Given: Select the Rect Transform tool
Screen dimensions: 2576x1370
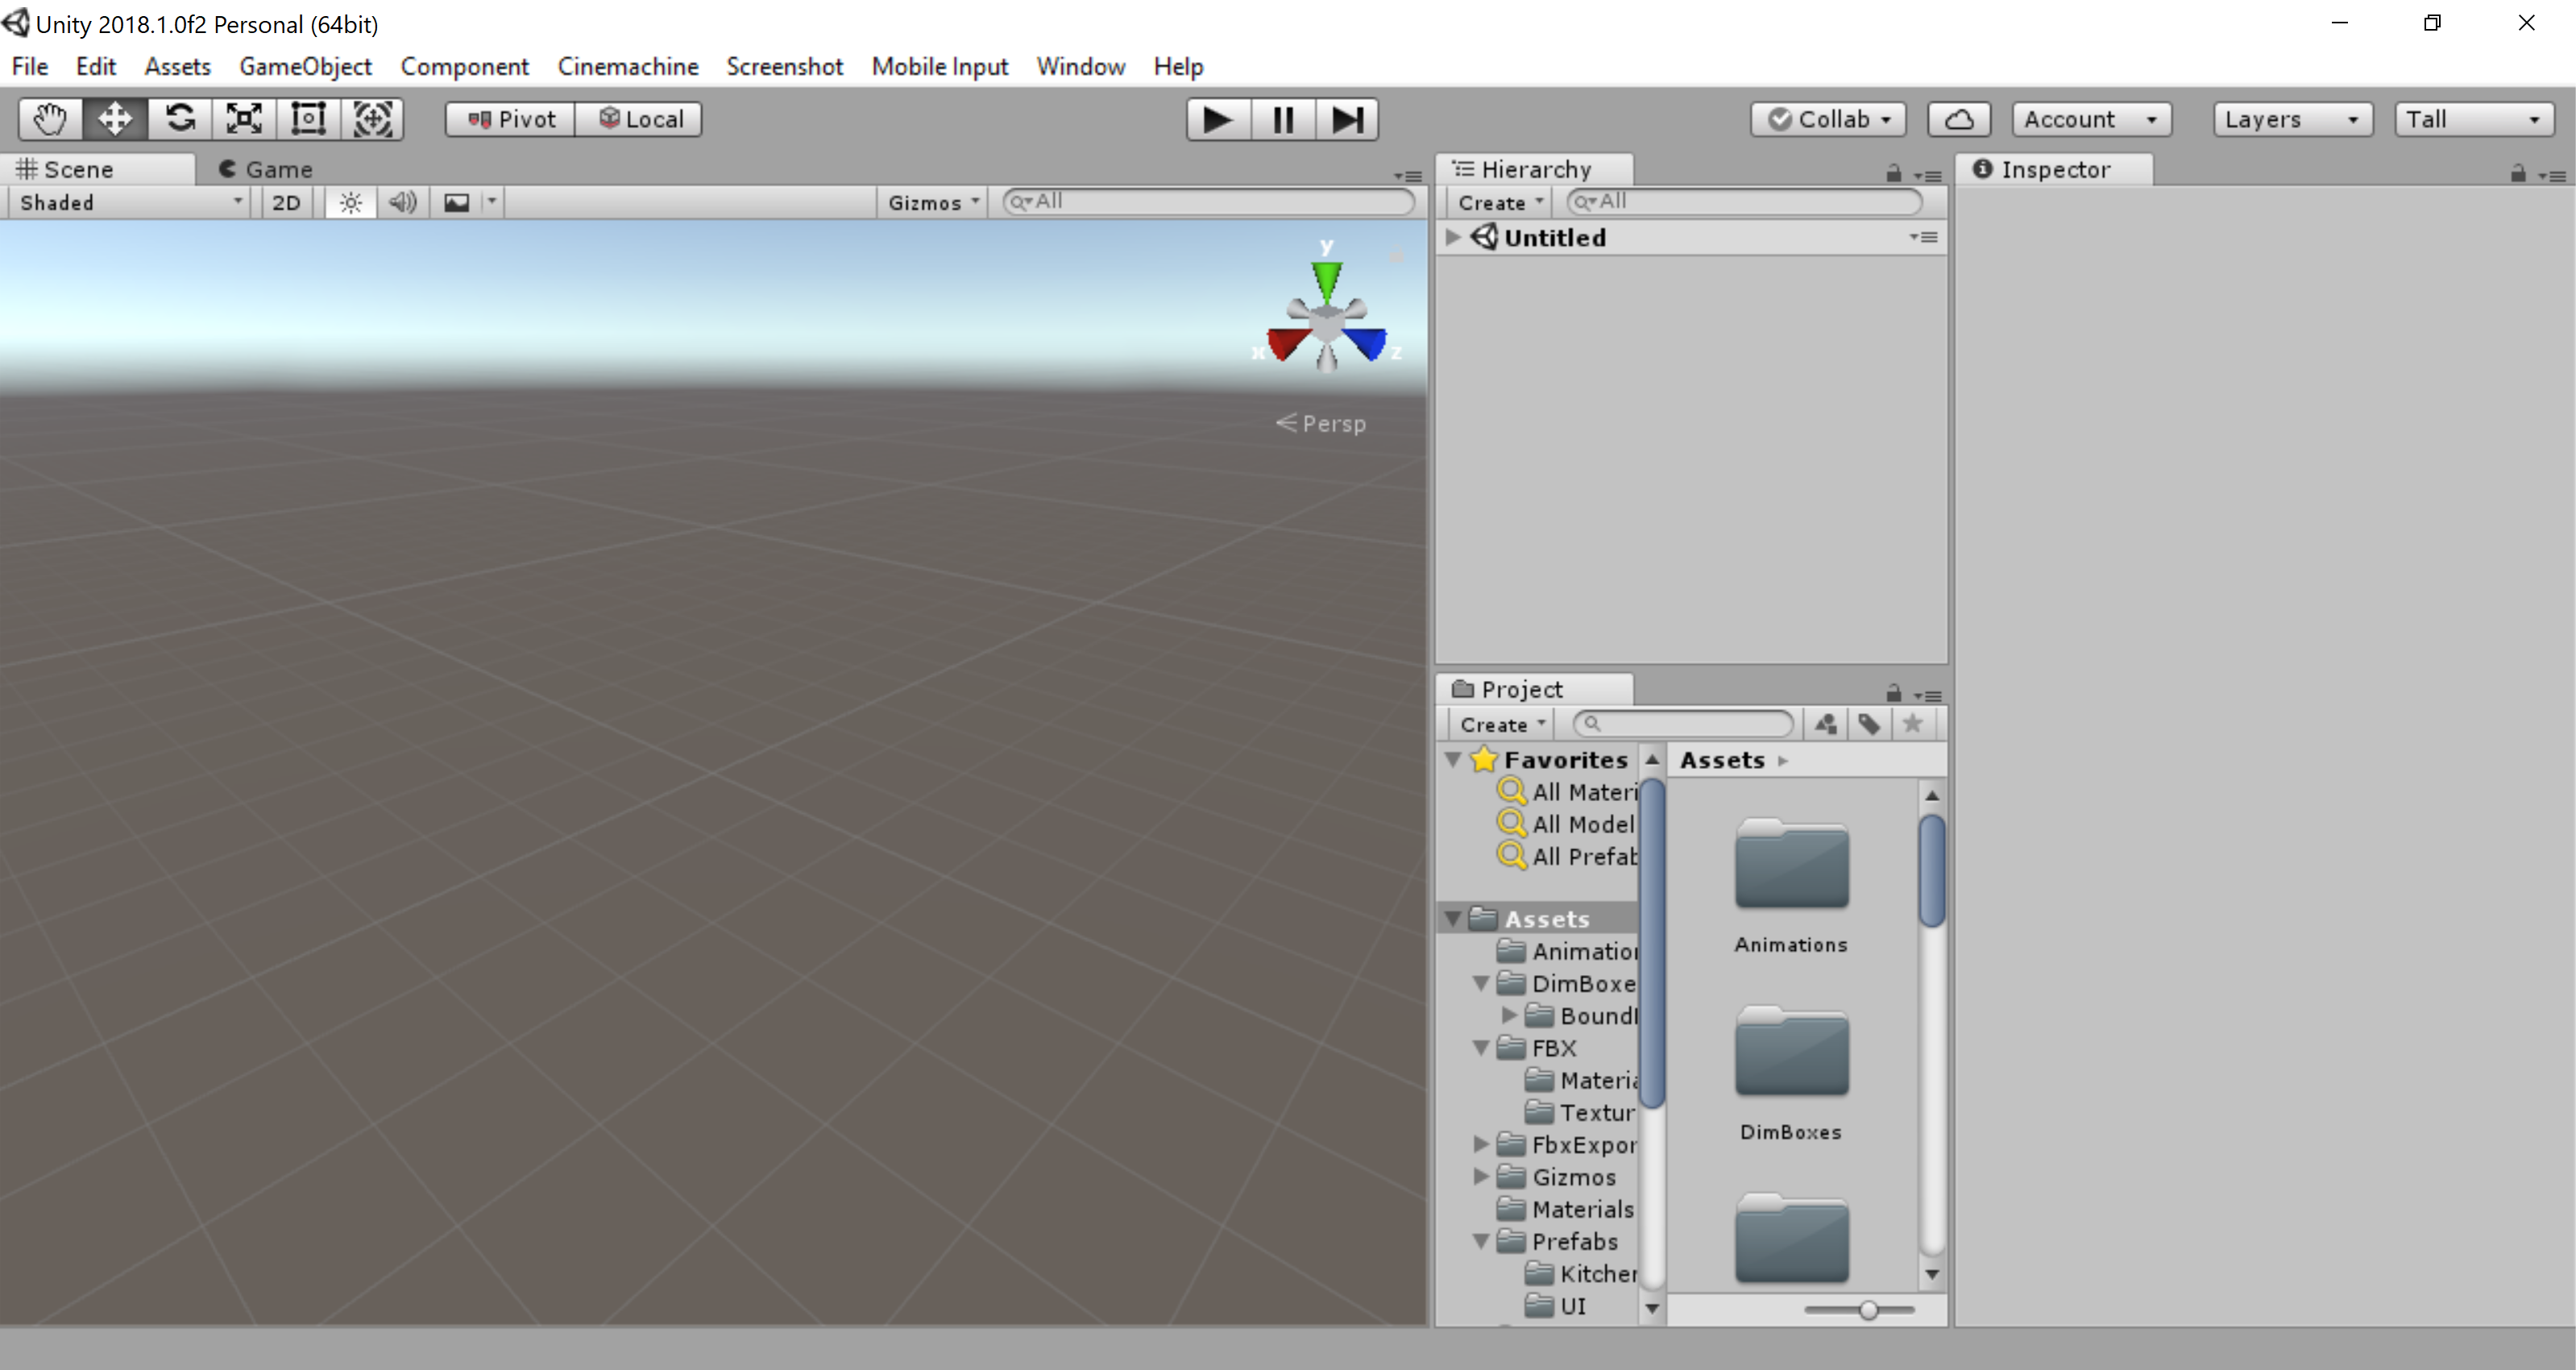Looking at the screenshot, I should pyautogui.click(x=308, y=119).
